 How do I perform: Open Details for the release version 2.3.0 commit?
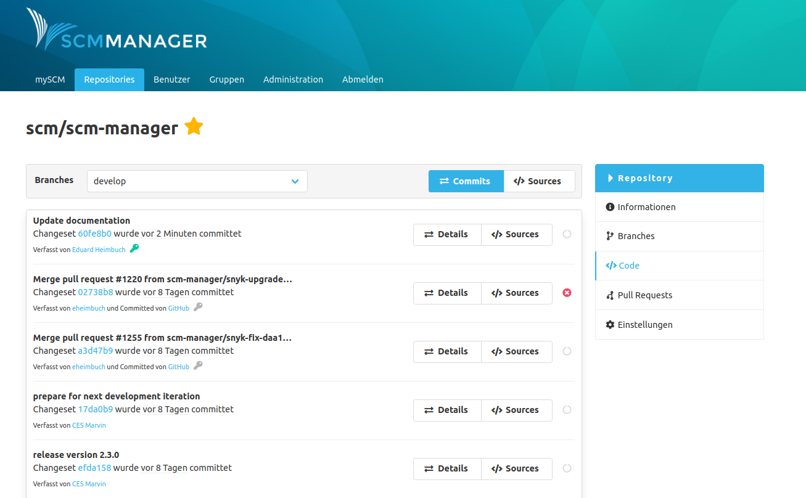tap(446, 468)
